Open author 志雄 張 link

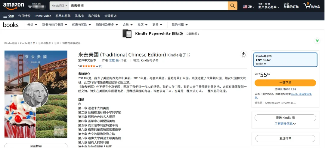tap(114, 60)
